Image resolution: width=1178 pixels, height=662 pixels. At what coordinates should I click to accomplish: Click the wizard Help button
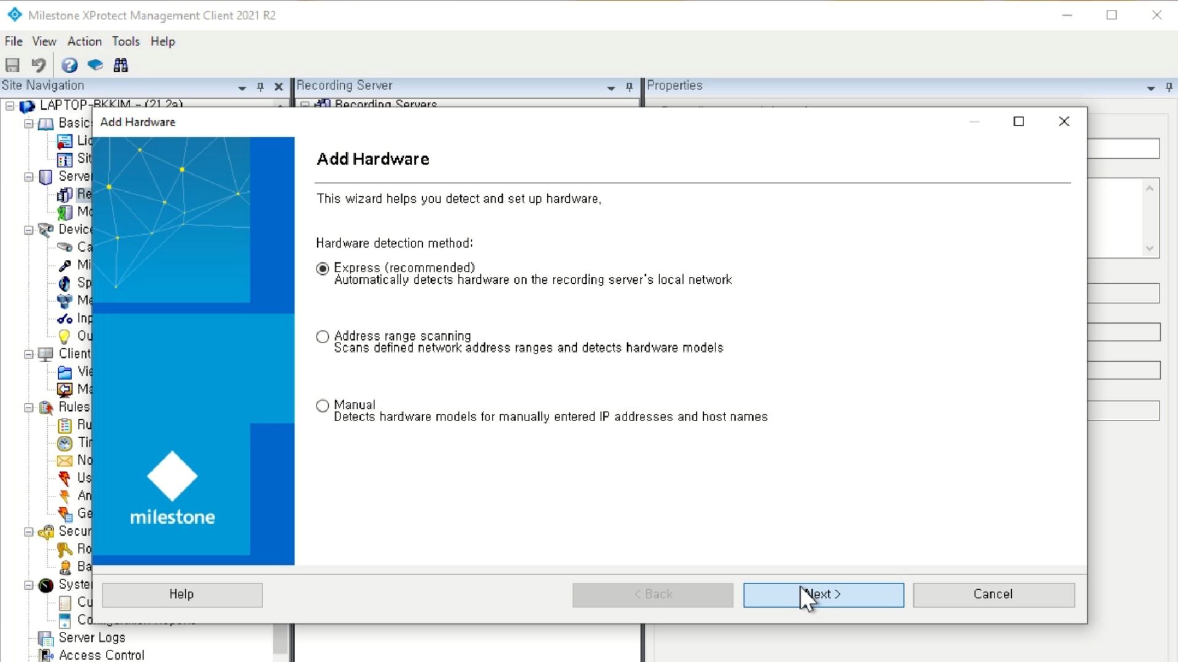point(182,595)
